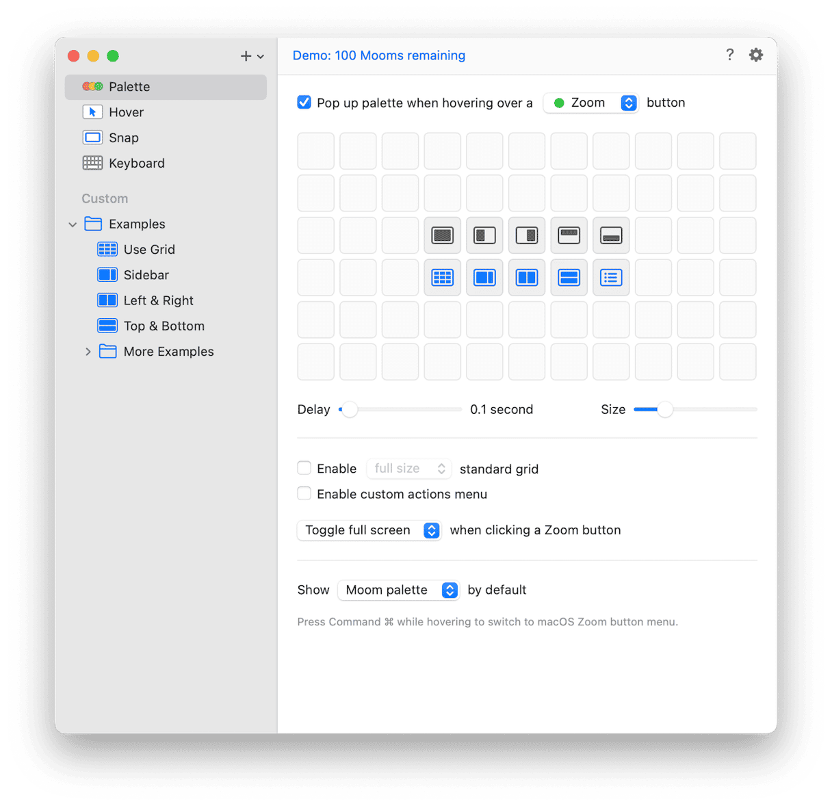Open the full size grid dropdown
Image resolution: width=832 pixels, height=806 pixels.
[409, 469]
